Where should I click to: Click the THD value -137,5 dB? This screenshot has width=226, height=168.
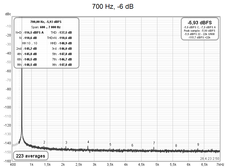click(x=65, y=32)
